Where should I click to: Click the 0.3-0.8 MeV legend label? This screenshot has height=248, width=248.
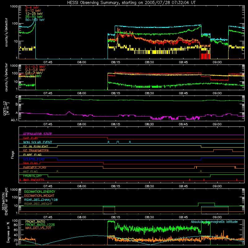click(35, 70)
